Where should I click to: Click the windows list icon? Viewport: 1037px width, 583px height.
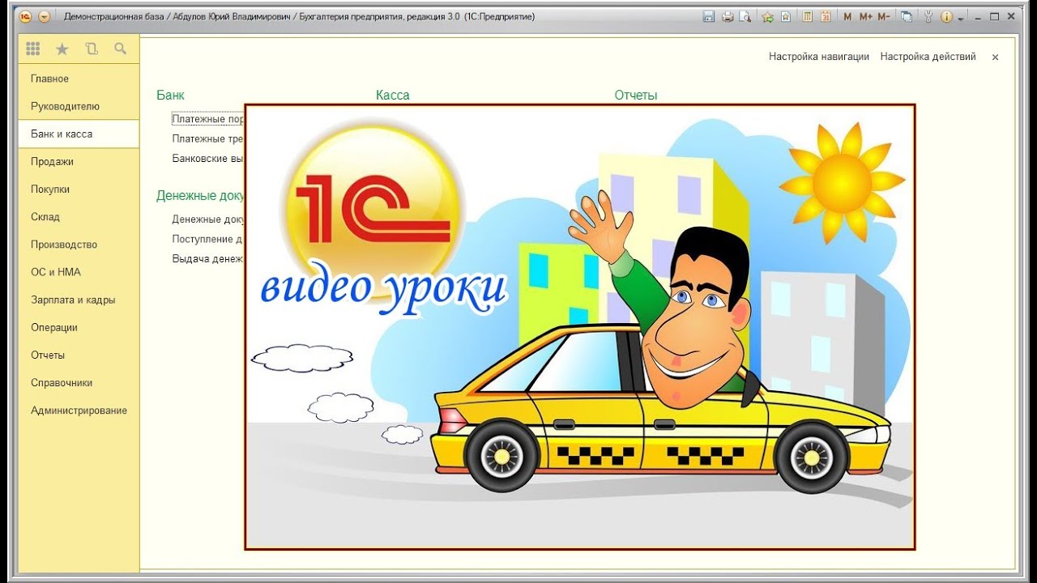[x=907, y=16]
